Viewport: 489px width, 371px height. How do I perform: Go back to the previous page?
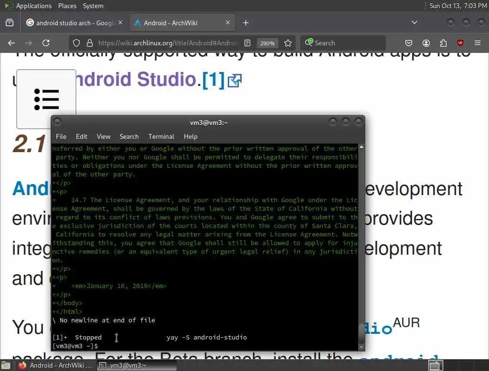11,43
